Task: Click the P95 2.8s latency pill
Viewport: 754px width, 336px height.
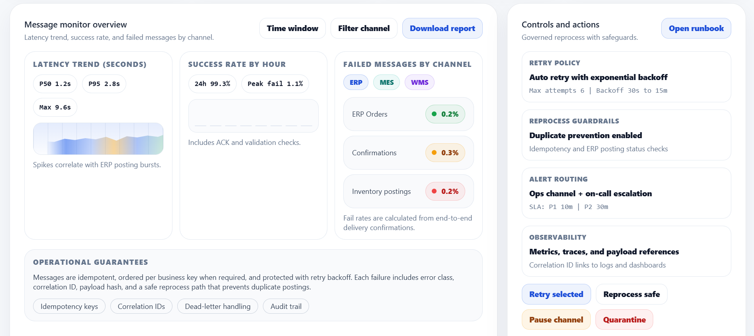Action: coord(104,84)
